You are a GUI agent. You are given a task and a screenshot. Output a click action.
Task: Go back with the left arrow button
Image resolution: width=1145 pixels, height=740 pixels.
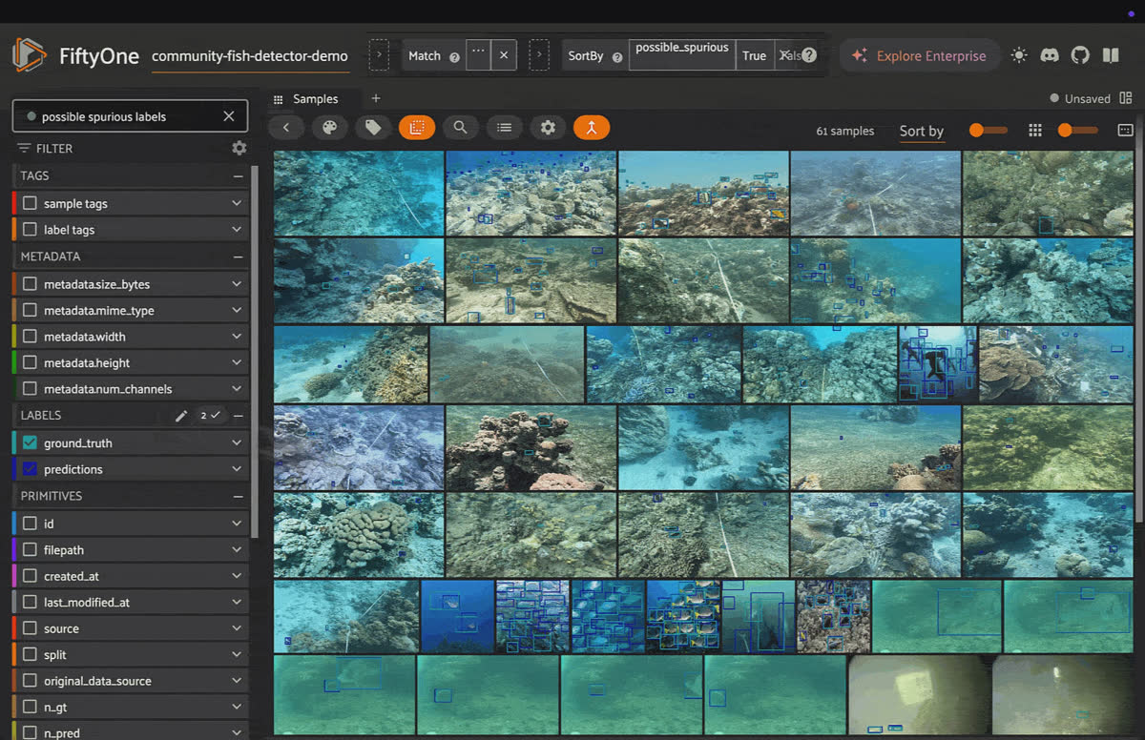coord(285,127)
